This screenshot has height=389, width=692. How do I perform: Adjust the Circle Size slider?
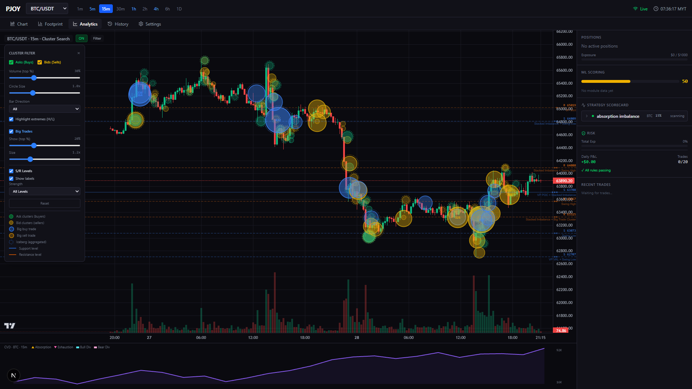[x=45, y=93]
